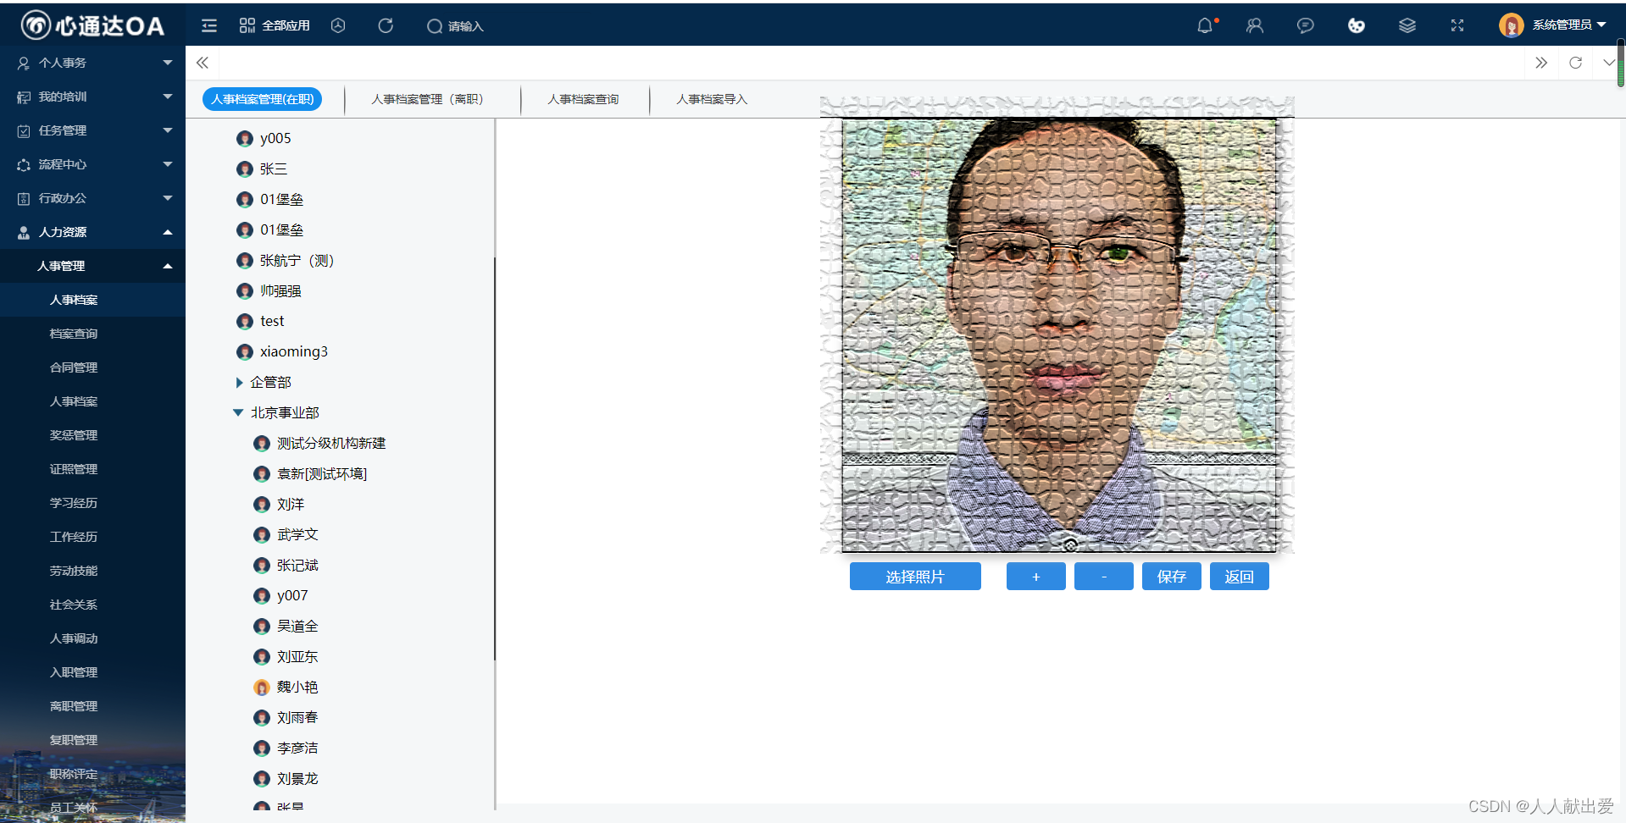Zoom out photo with the - button
This screenshot has height=823, width=1626.
pos(1103,577)
